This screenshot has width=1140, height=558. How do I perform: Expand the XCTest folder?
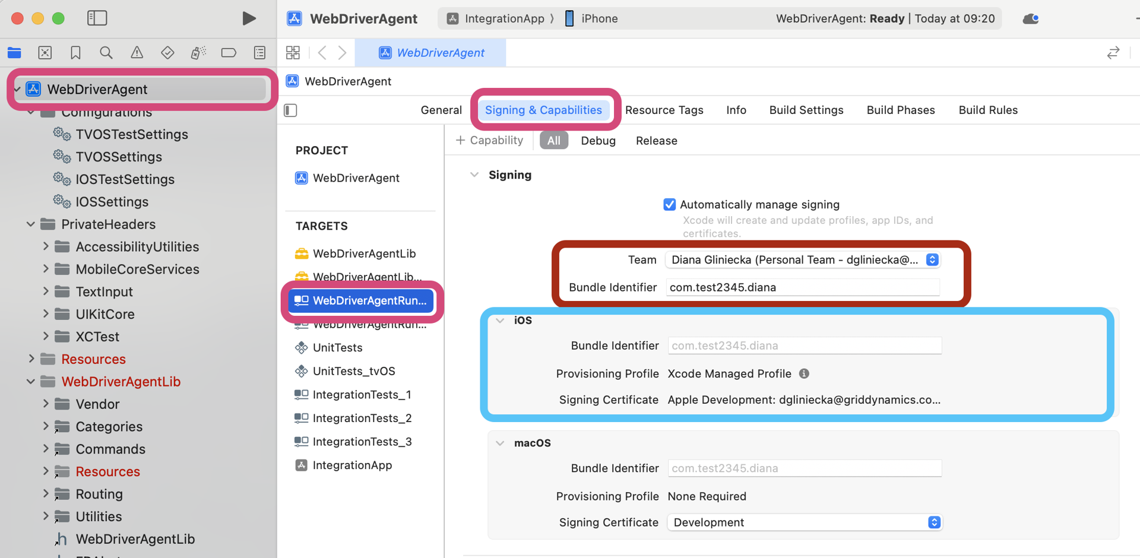click(x=46, y=337)
